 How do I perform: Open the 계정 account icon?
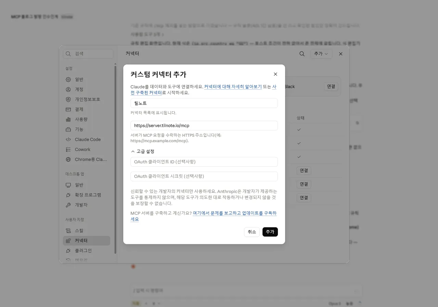coord(68,89)
